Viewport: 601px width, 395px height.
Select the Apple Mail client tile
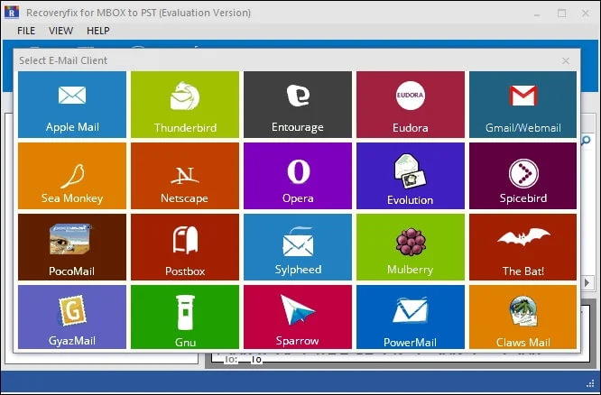click(x=72, y=105)
